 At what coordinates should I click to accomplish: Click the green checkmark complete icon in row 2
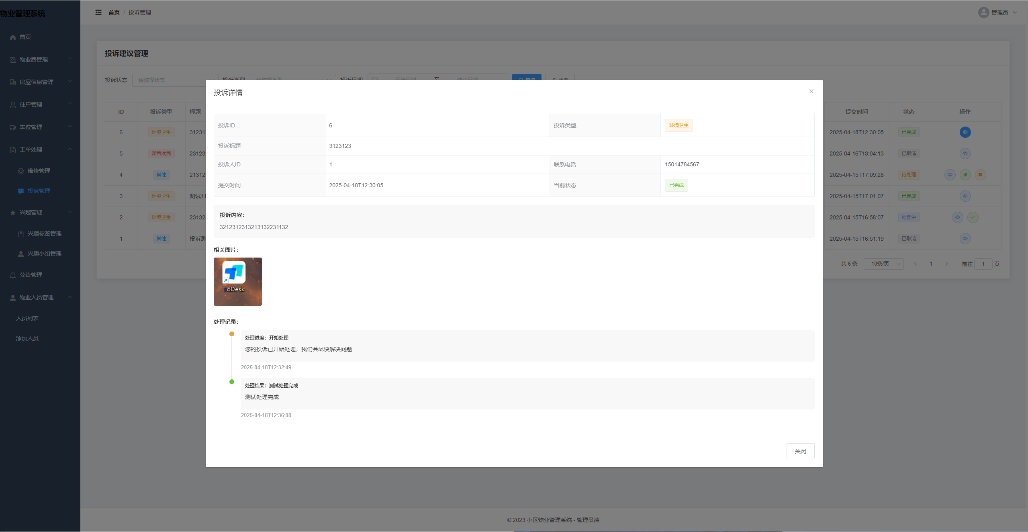(973, 217)
